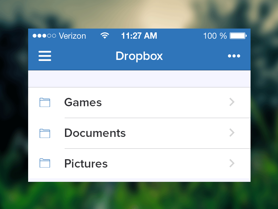This screenshot has height=209, width=278.
Task: Open the Documents folder row
Action: pos(139,133)
